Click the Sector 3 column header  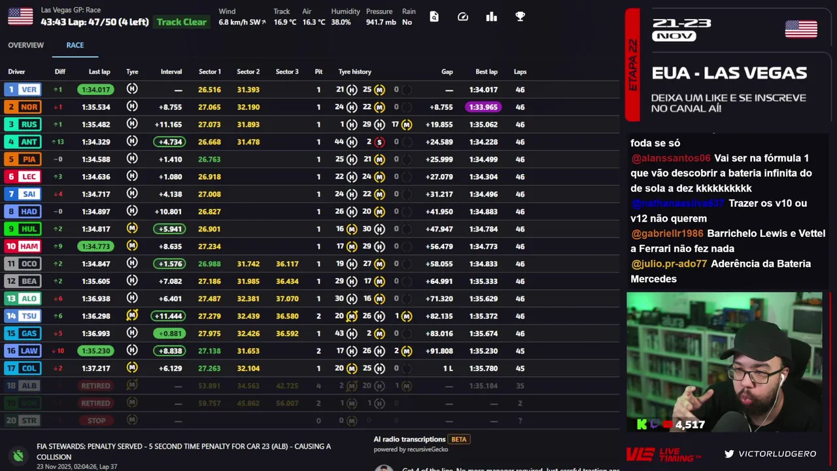[287, 72]
